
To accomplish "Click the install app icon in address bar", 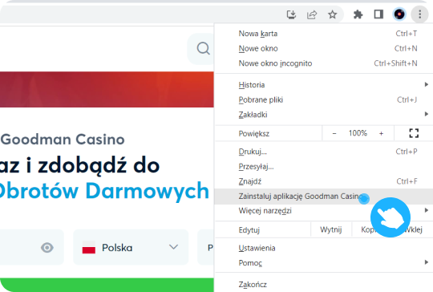I will tap(291, 14).
